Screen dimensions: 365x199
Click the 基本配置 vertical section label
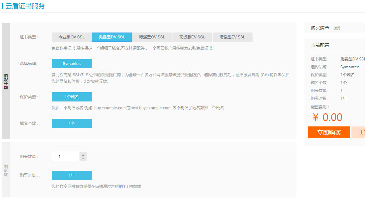coord(6,81)
